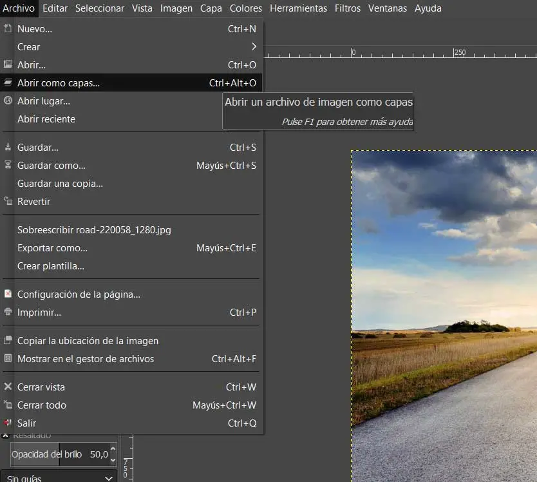Choose Exportar como... from the menu
This screenshot has height=482, width=537.
click(x=52, y=248)
